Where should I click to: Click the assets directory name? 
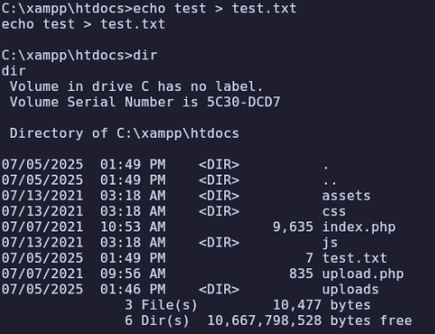(x=346, y=196)
